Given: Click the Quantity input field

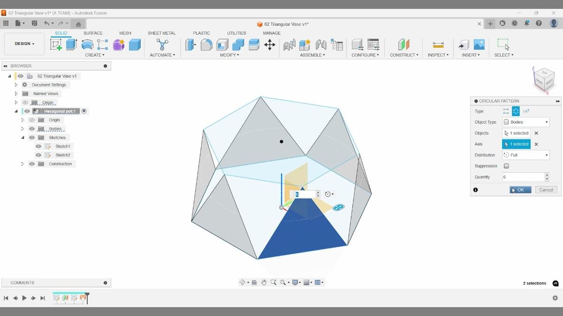Looking at the screenshot, I should point(523,177).
